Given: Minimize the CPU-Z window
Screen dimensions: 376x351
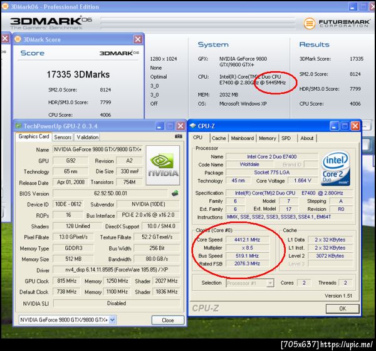Looking at the screenshot, I should pyautogui.click(x=334, y=126).
